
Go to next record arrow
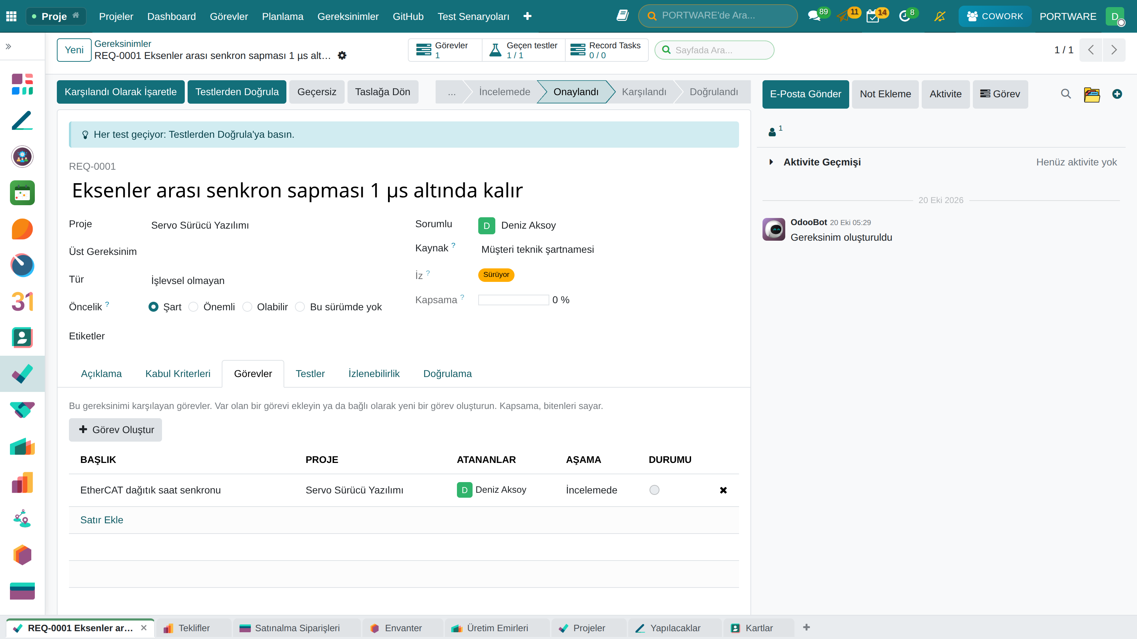pos(1114,50)
